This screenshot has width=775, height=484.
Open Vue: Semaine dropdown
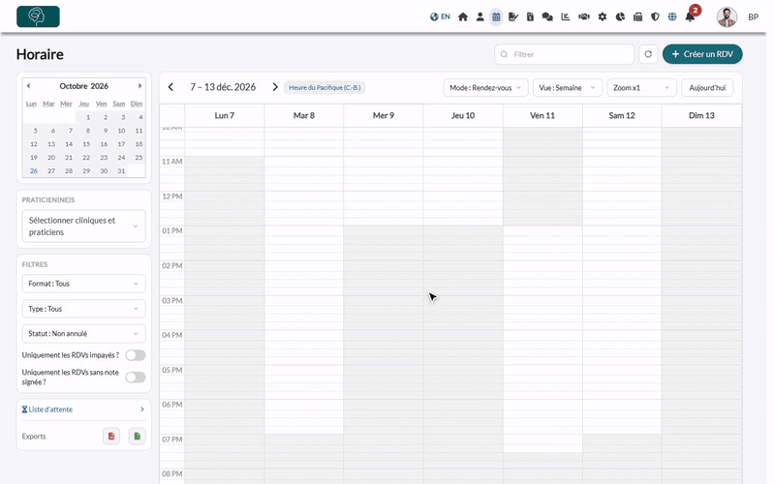click(x=567, y=88)
